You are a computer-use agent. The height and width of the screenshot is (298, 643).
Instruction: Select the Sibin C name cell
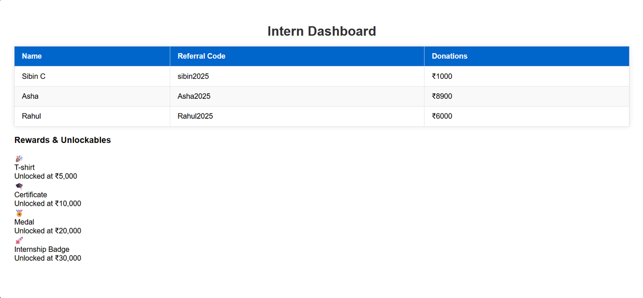pyautogui.click(x=92, y=76)
